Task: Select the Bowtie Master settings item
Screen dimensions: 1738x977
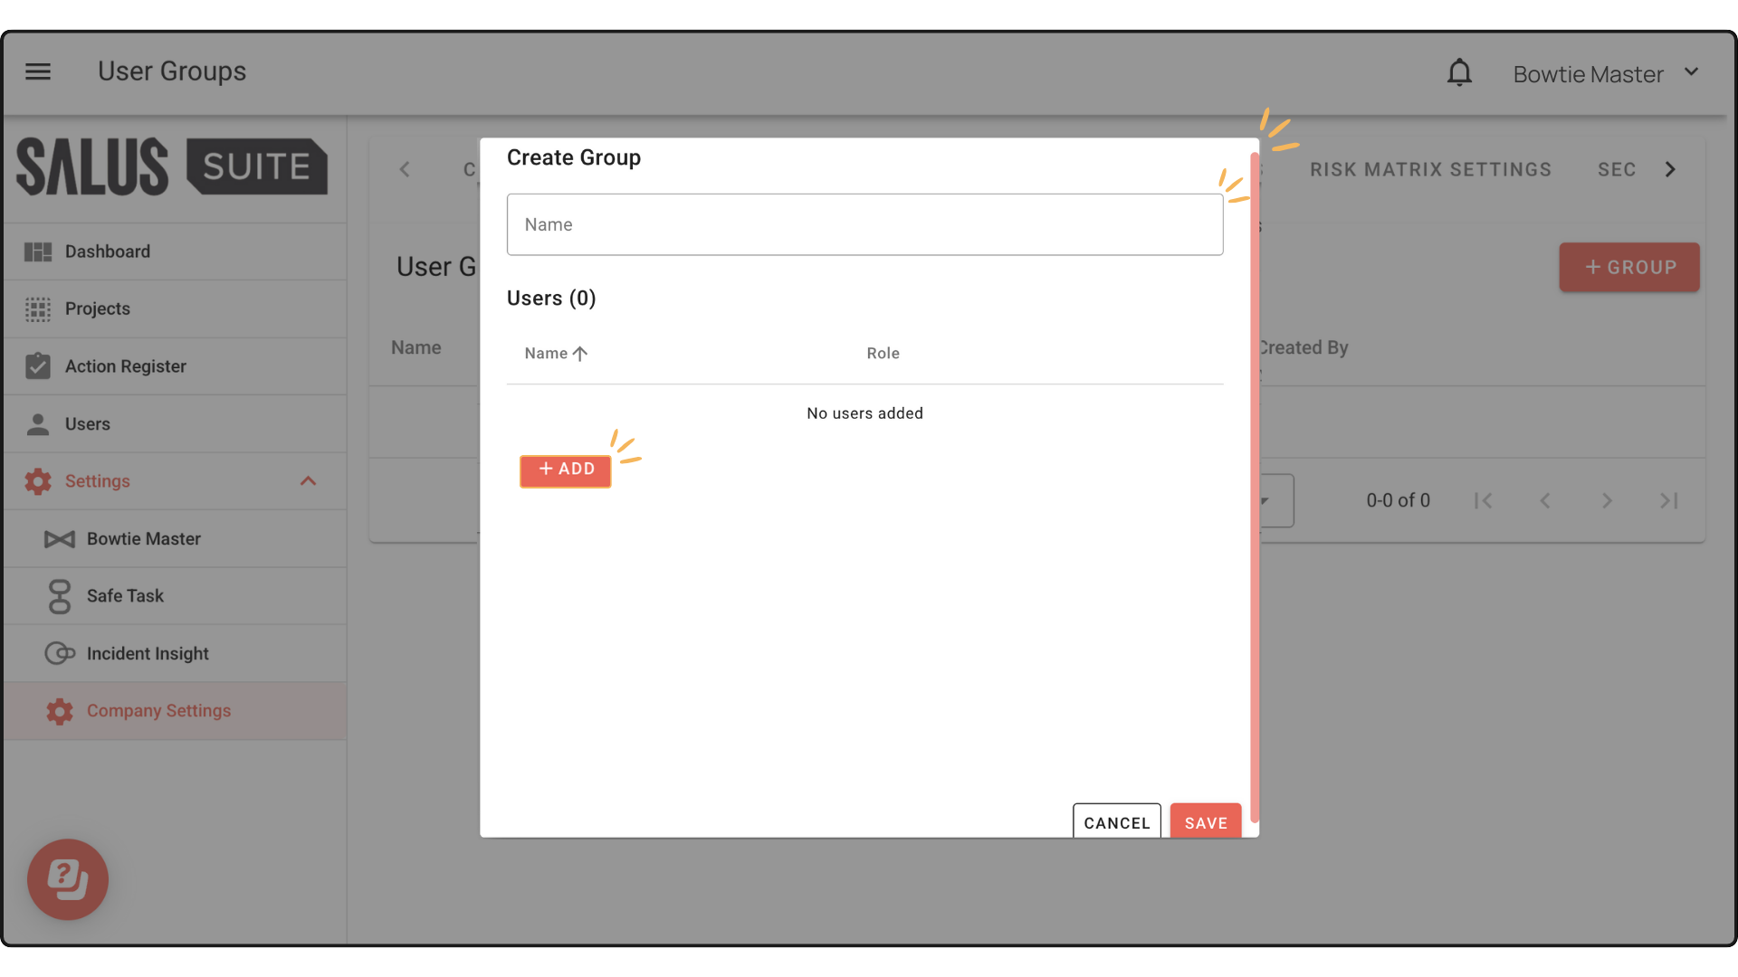Action: coord(144,539)
